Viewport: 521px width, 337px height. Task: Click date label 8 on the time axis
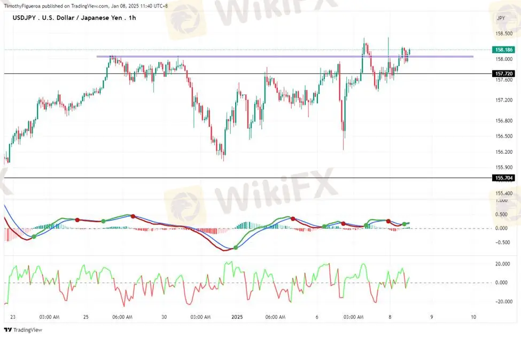point(390,317)
